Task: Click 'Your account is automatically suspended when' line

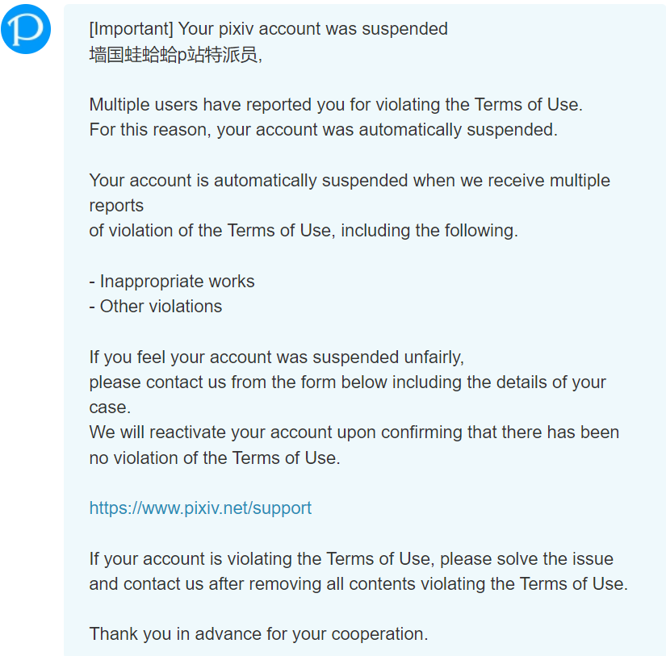Action: click(x=350, y=181)
